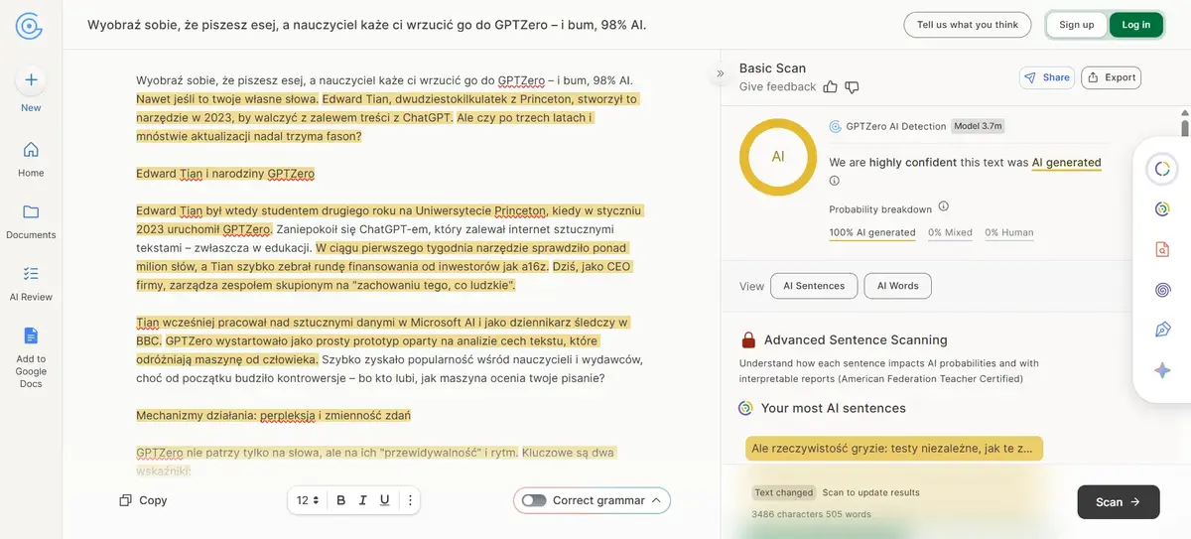
Task: Click the thumbs down feedback icon
Action: 852,87
